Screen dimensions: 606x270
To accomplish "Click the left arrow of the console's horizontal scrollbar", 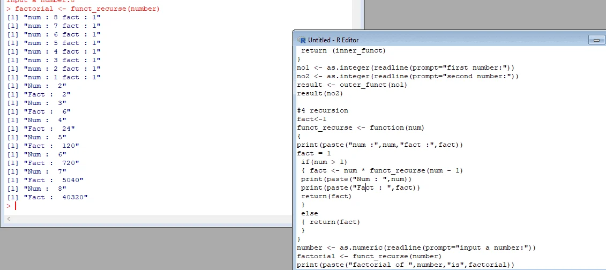I will (x=9, y=219).
